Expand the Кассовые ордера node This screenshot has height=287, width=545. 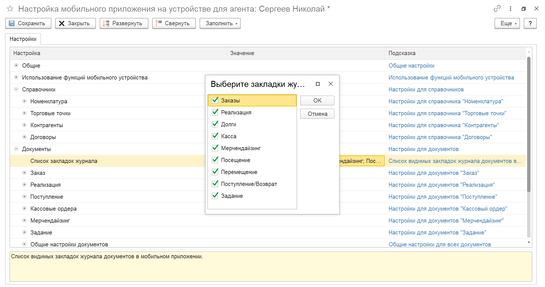[24, 208]
